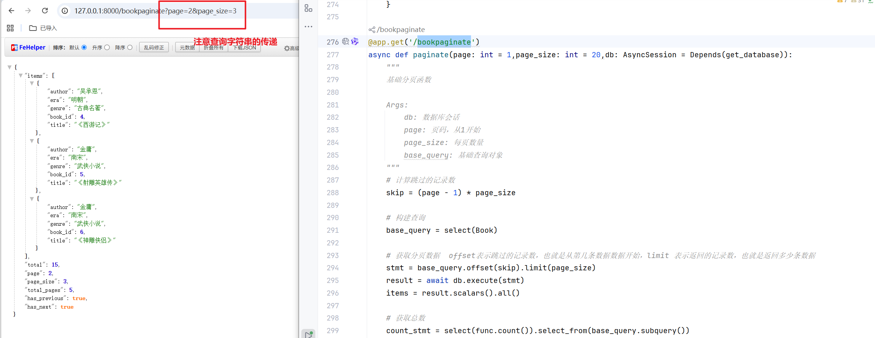Screen dimensions: 875x338
Task: Click the globe endpoint icon on line 276
Action: click(x=346, y=42)
